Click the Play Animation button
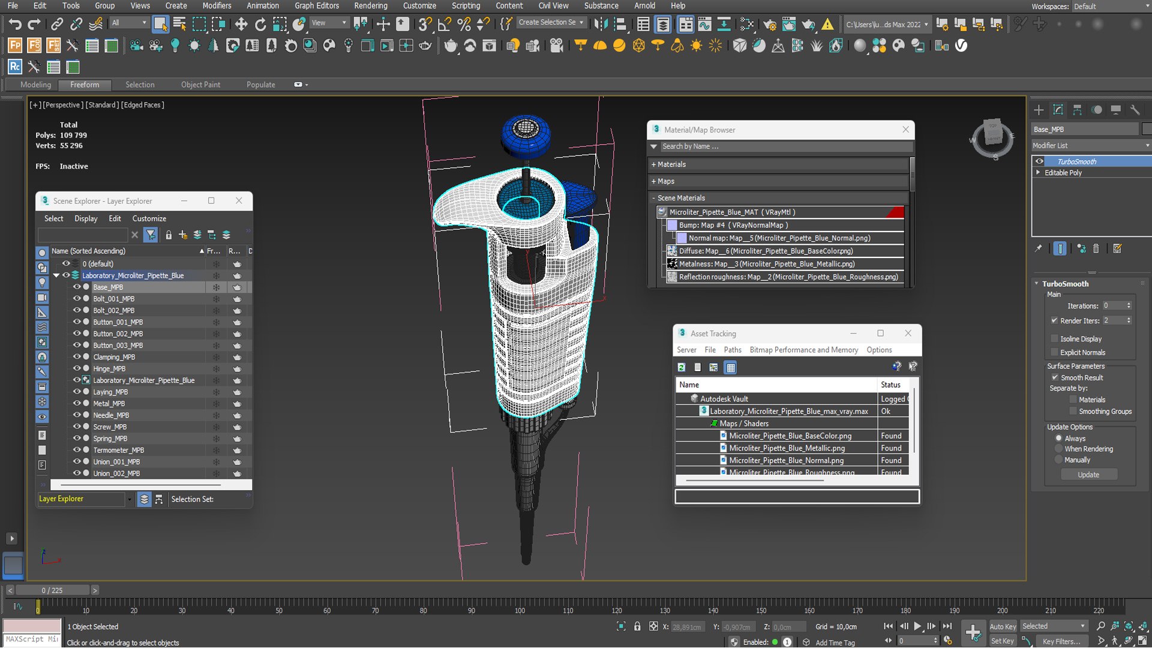Screen dimensions: 1152x648 tap(917, 626)
